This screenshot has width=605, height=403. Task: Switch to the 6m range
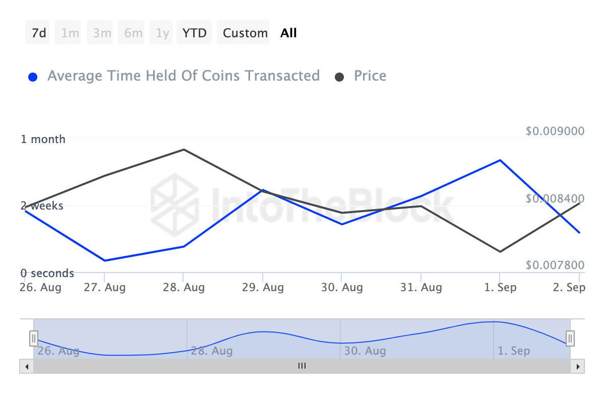click(133, 33)
